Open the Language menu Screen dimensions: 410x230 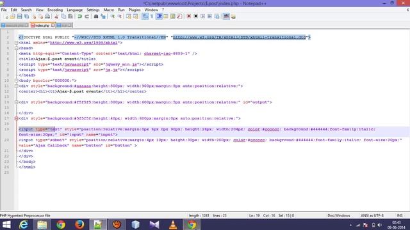[x=74, y=10]
